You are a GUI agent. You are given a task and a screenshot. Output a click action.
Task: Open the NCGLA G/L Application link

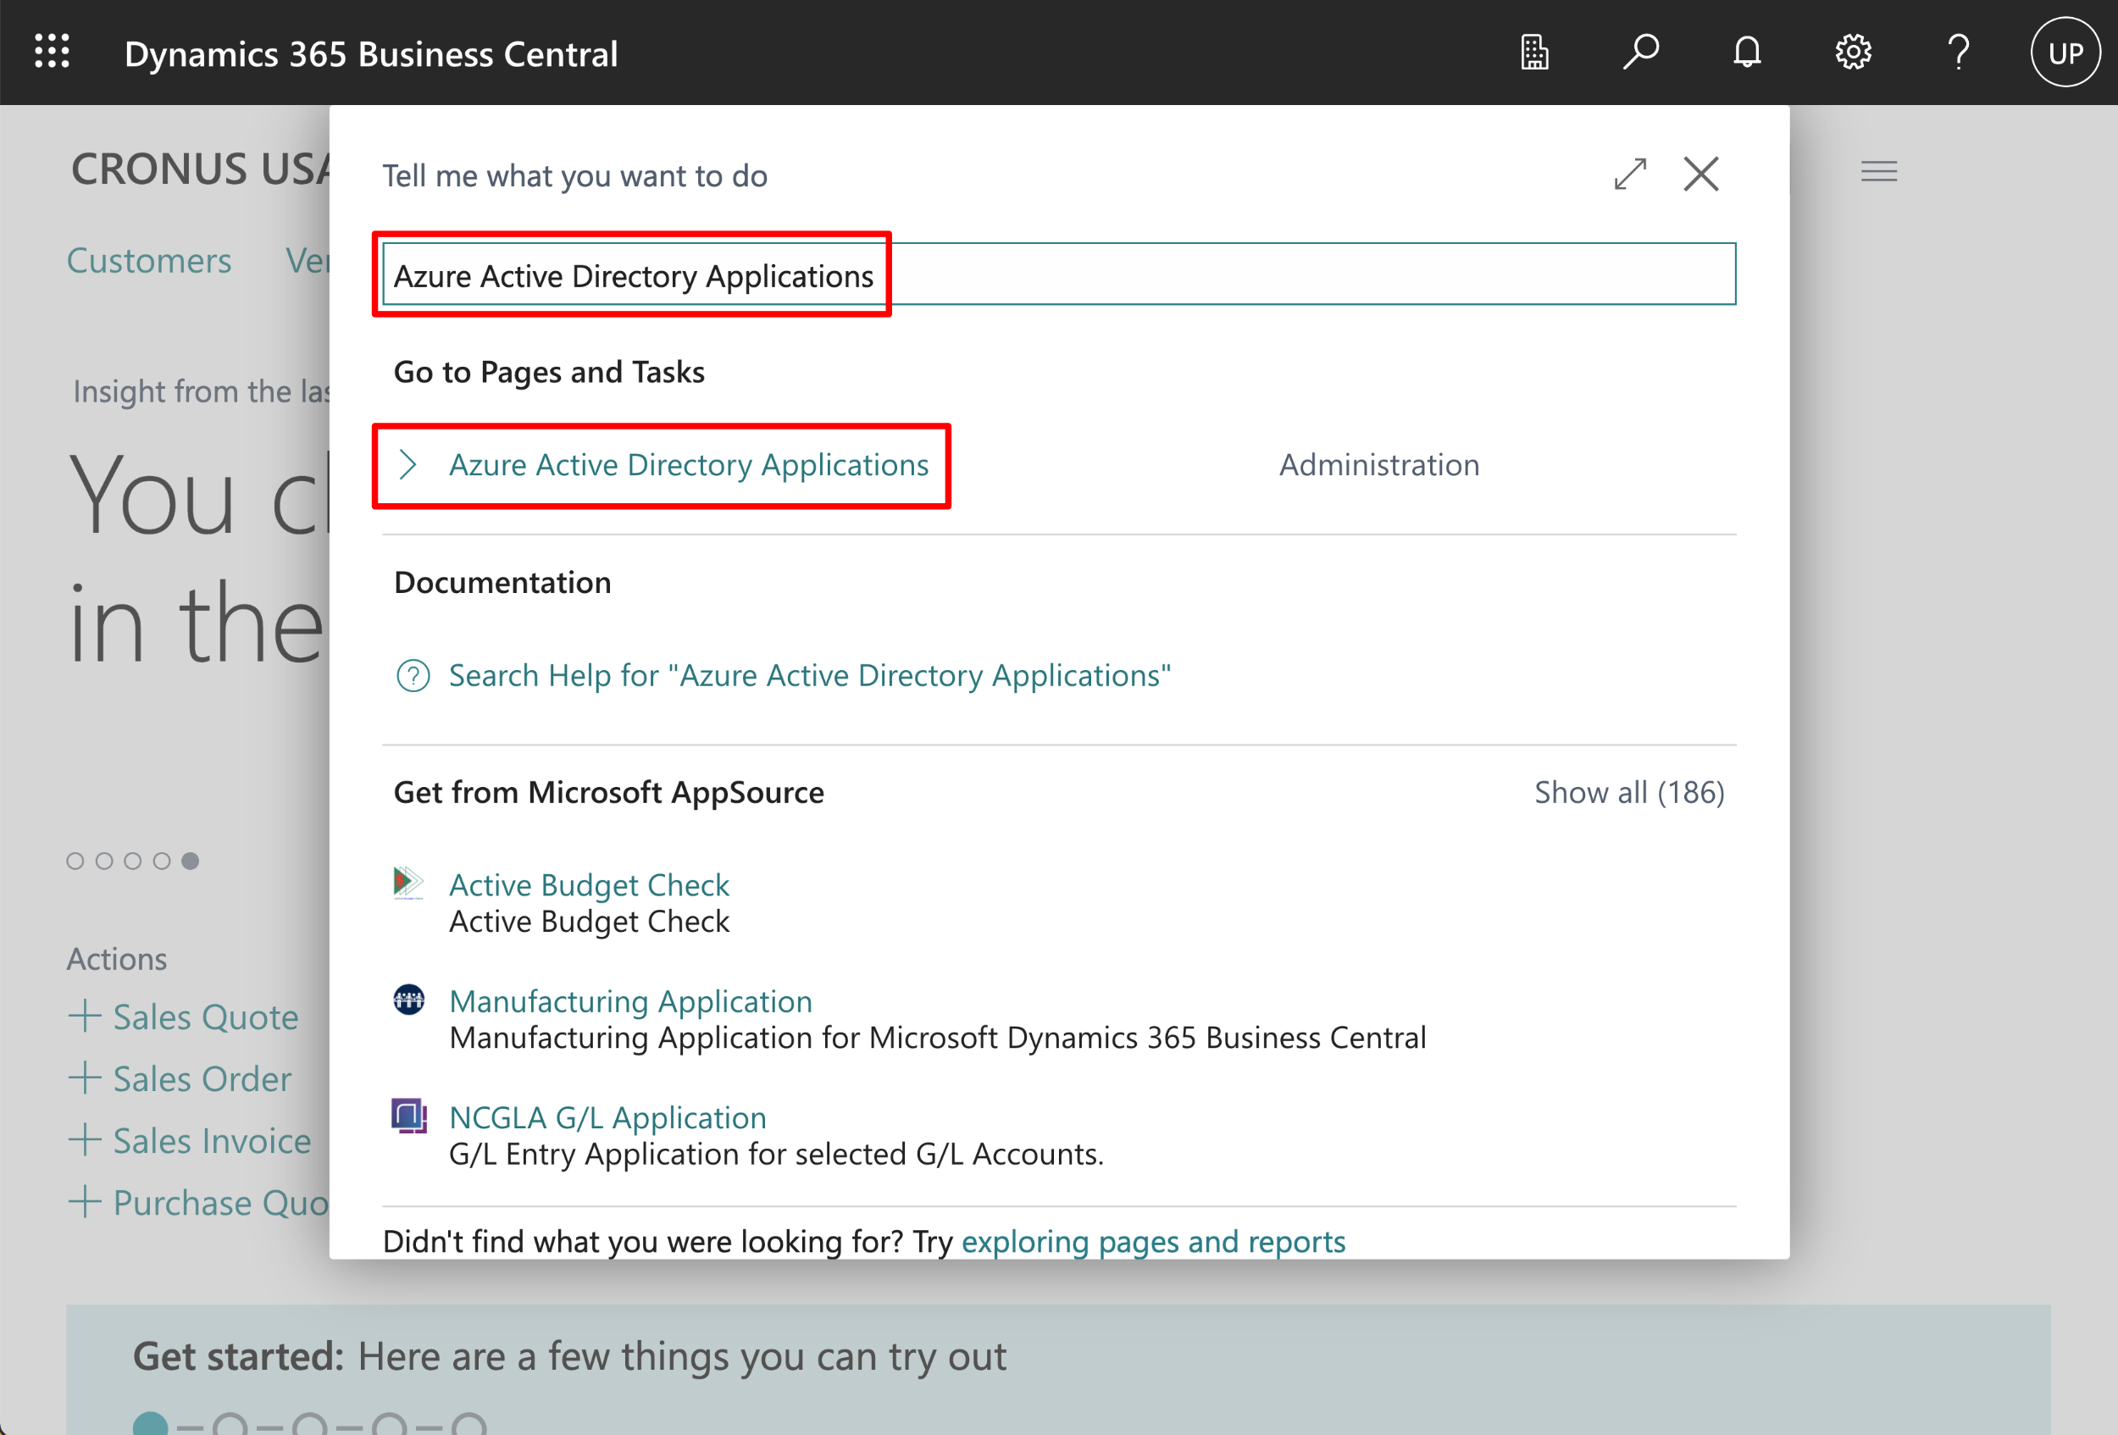[x=608, y=1118]
